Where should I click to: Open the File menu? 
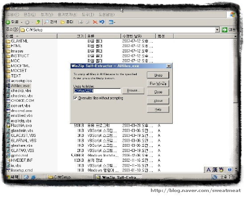point(13,15)
